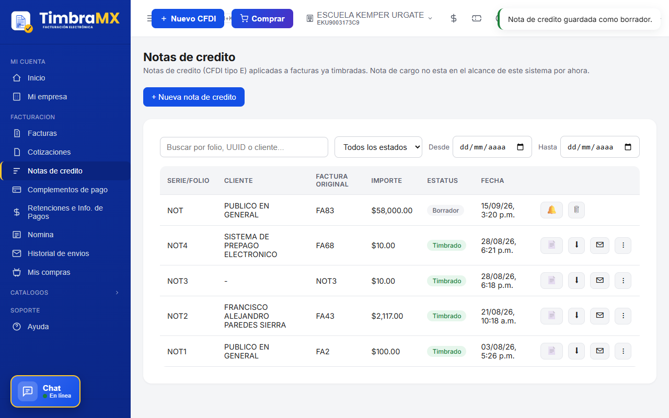
Task: Open the three-dot menu for NOT3
Action: 623,281
